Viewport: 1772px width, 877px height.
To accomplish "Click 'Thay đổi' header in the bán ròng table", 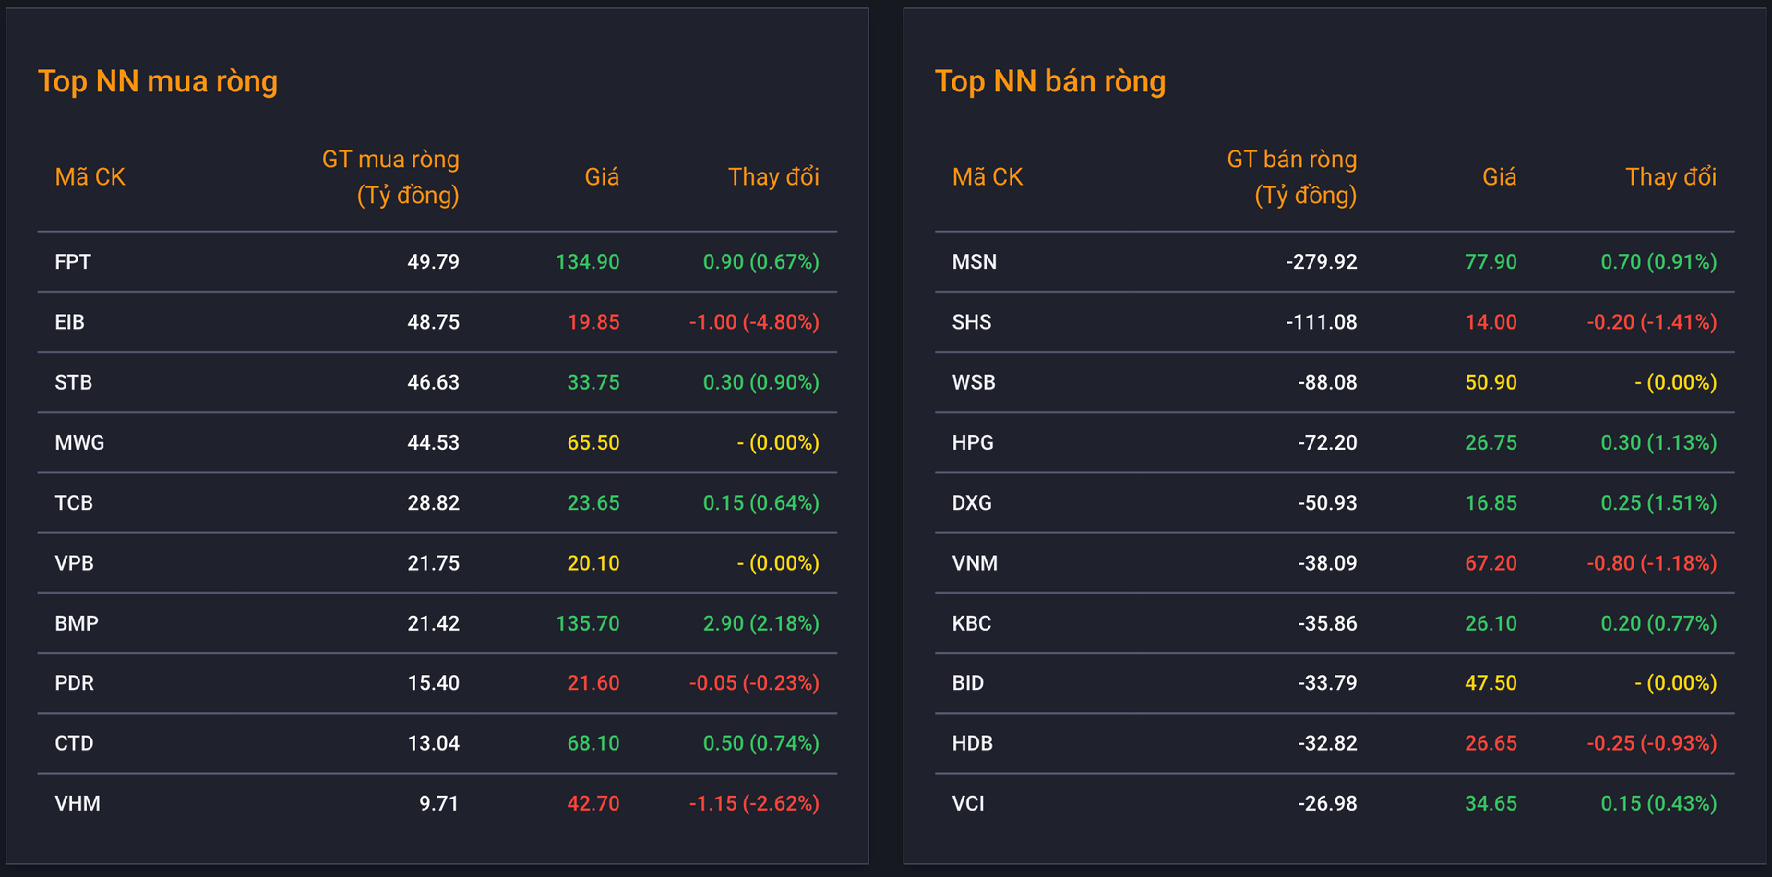I will (x=1670, y=177).
